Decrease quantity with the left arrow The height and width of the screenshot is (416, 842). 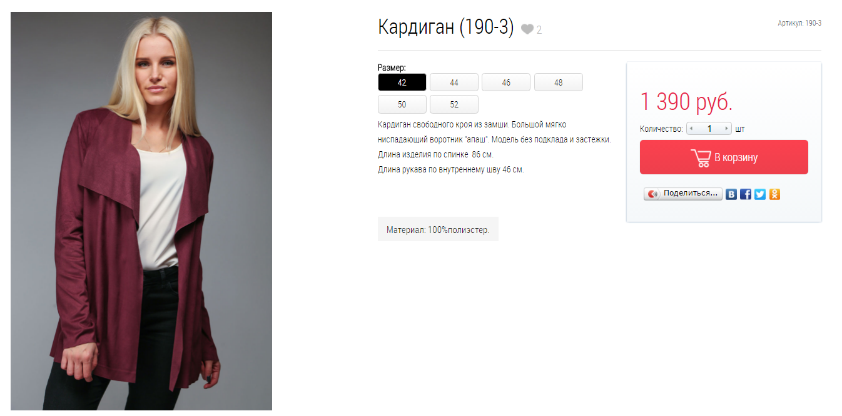click(691, 129)
